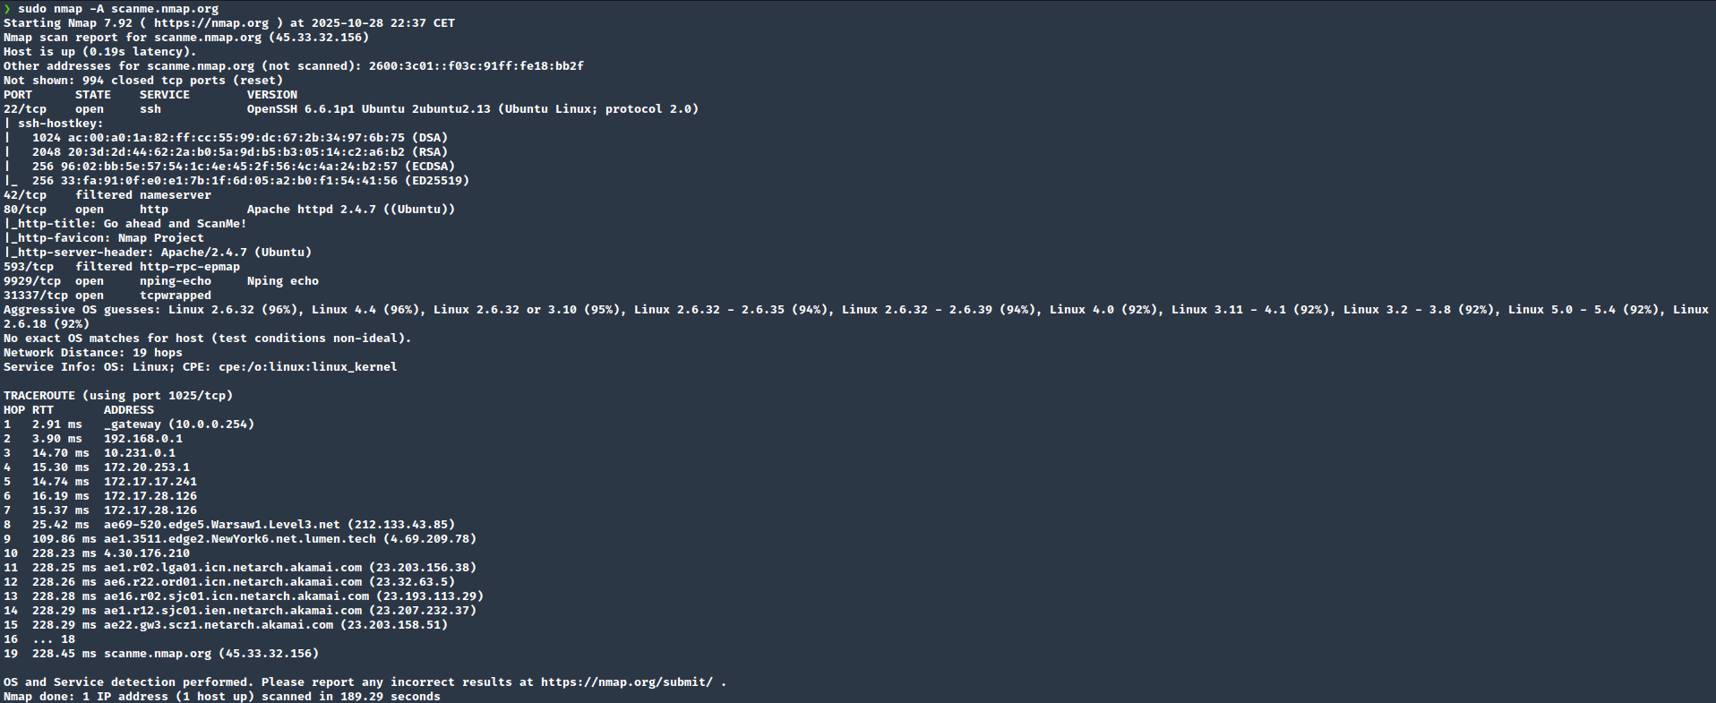
Task: Click the _gateway (10.0.0.254) hop address
Action: pos(178,424)
